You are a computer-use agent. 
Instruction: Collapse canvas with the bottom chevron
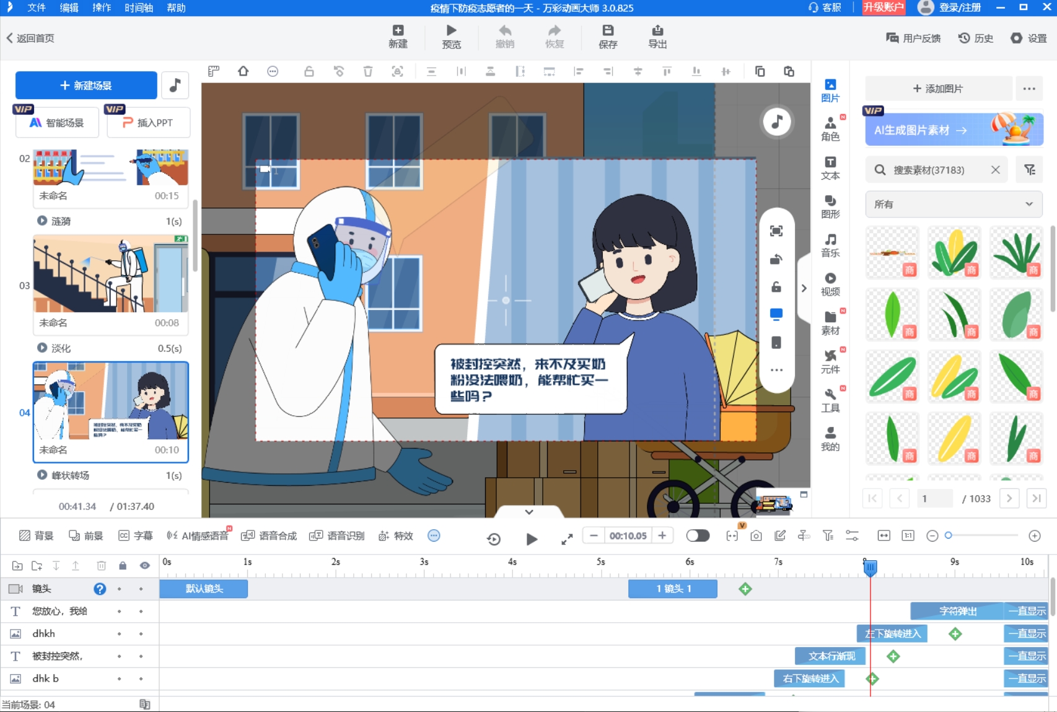point(528,512)
